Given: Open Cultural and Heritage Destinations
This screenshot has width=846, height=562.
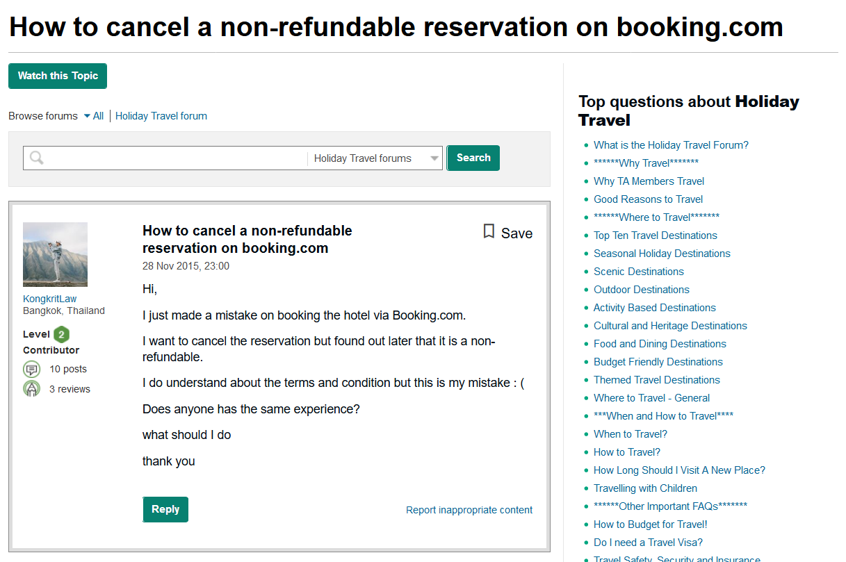Looking at the screenshot, I should point(670,326).
